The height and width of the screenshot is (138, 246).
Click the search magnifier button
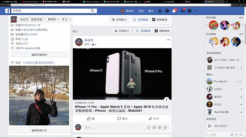click(93, 11)
